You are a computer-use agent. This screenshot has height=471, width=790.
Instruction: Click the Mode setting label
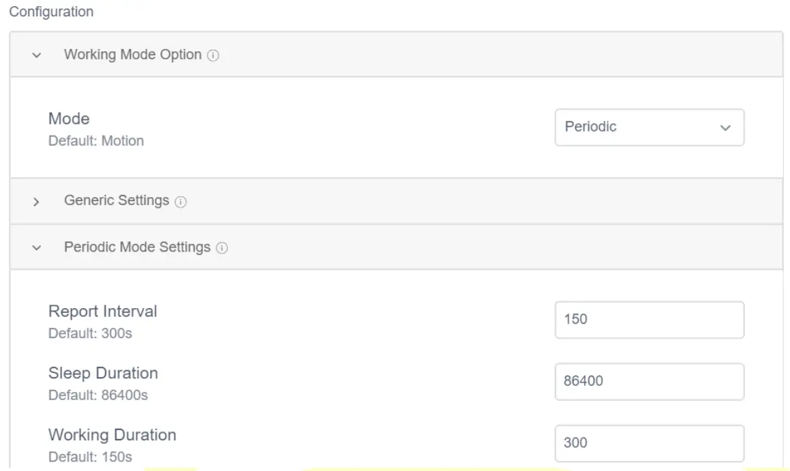point(69,119)
